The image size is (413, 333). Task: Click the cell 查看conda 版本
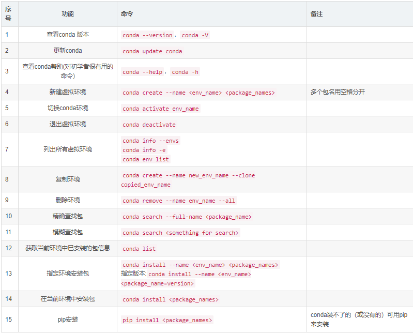pos(68,35)
